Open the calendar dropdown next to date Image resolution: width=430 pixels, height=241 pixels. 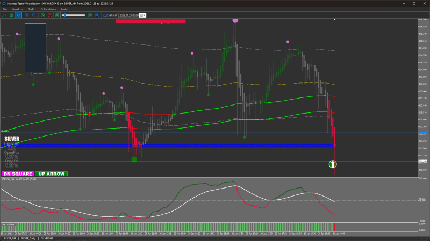(x=142, y=16)
